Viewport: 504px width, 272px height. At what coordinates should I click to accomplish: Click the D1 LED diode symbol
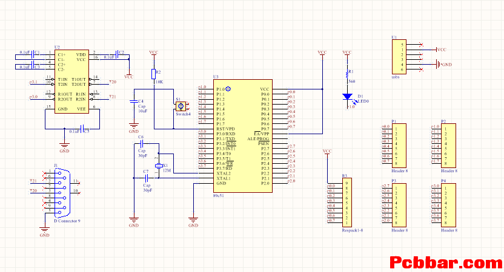point(347,96)
